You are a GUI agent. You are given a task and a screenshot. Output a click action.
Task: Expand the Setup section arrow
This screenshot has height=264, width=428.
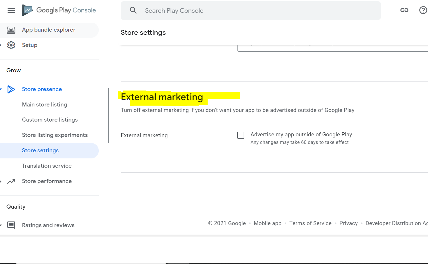pyautogui.click(x=1, y=45)
